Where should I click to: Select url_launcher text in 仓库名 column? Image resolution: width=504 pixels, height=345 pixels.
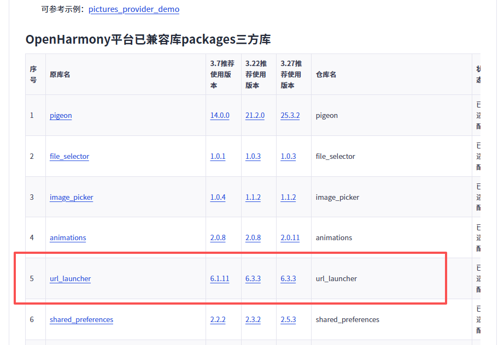click(336, 278)
